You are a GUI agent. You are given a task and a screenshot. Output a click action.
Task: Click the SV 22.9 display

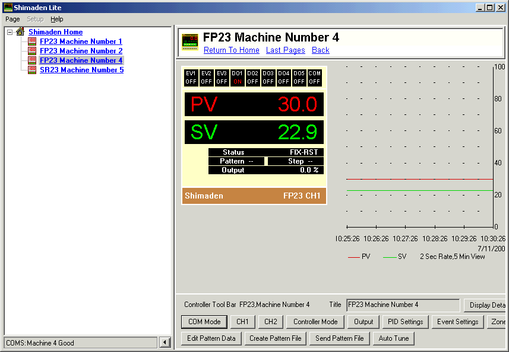(x=254, y=132)
